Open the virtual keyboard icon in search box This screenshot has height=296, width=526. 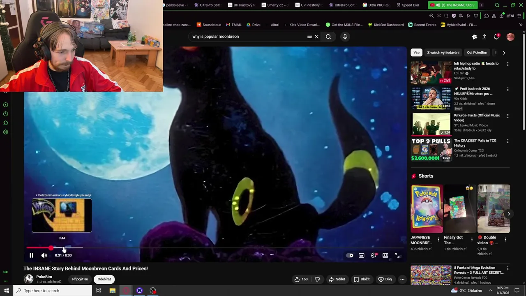coord(309,37)
